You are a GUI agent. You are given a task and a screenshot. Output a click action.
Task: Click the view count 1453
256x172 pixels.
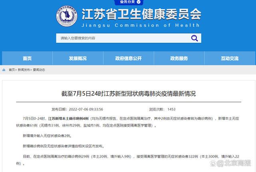click(172, 109)
